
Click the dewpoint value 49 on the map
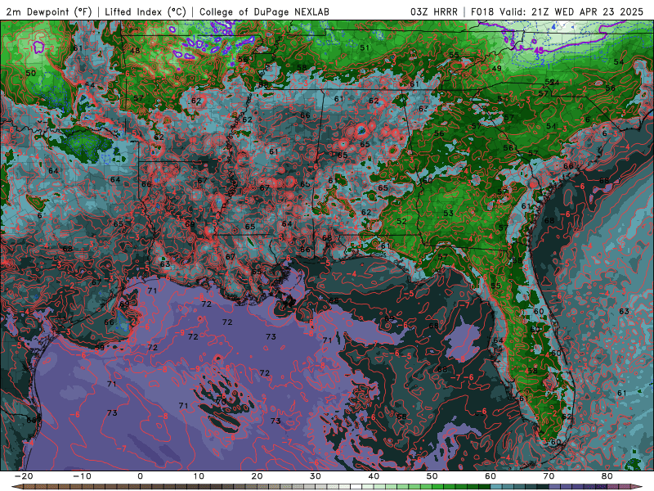point(496,69)
